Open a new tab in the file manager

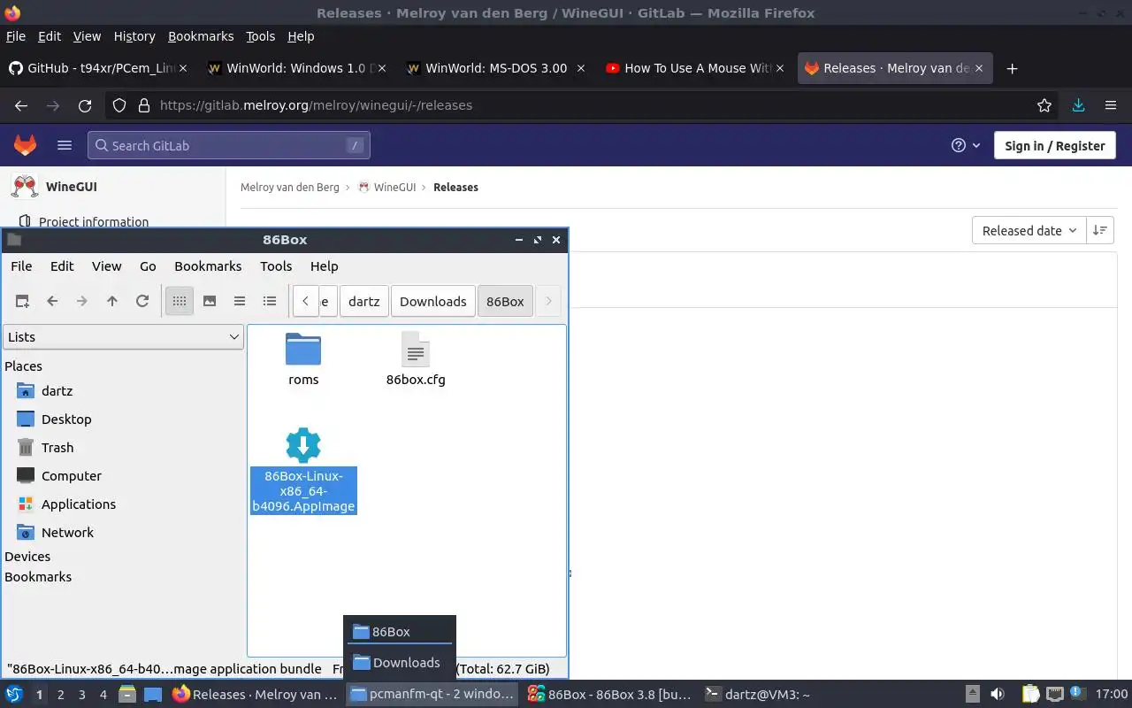click(22, 301)
